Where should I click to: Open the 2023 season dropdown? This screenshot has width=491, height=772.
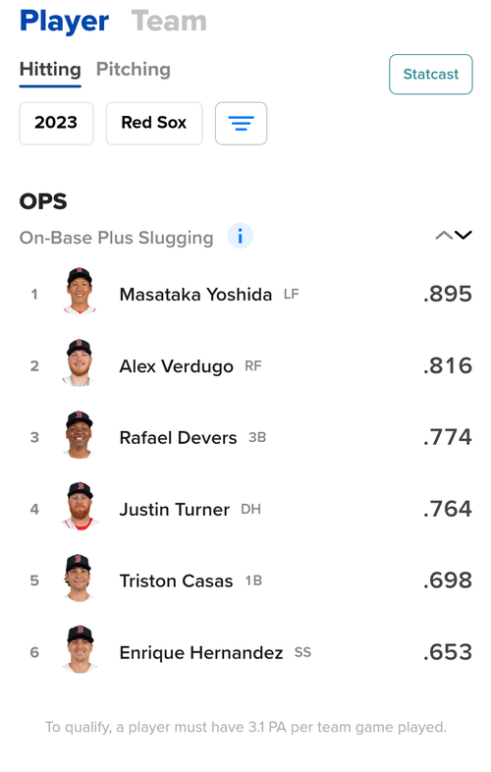[56, 123]
